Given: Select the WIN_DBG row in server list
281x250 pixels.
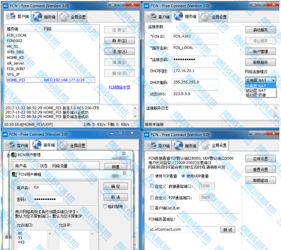Looking at the screenshot, I should pos(51,52).
